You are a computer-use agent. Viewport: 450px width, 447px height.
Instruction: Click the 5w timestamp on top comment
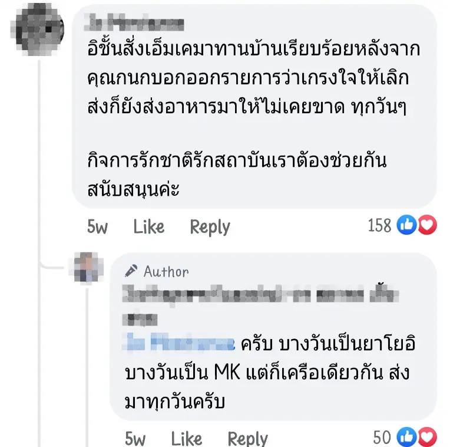point(98,226)
